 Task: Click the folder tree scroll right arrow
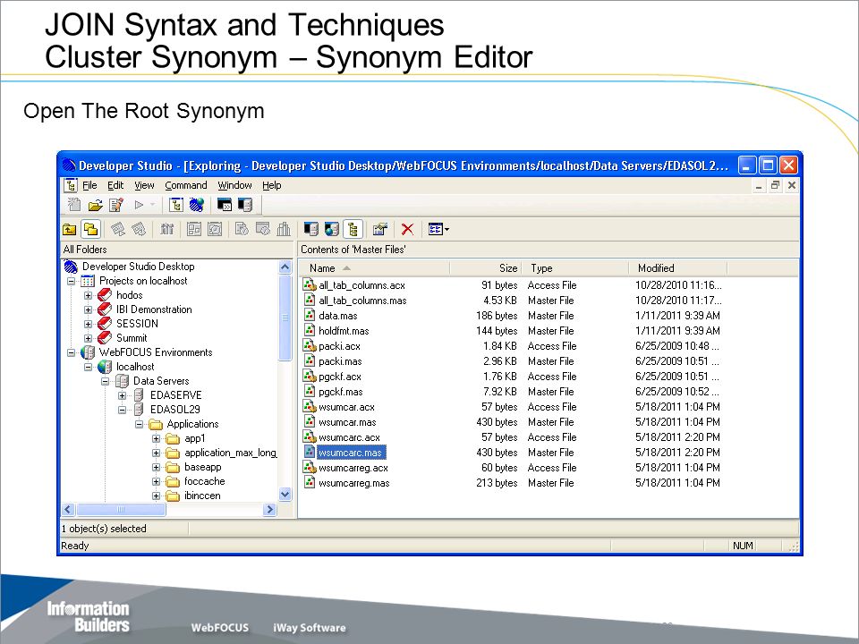point(269,509)
